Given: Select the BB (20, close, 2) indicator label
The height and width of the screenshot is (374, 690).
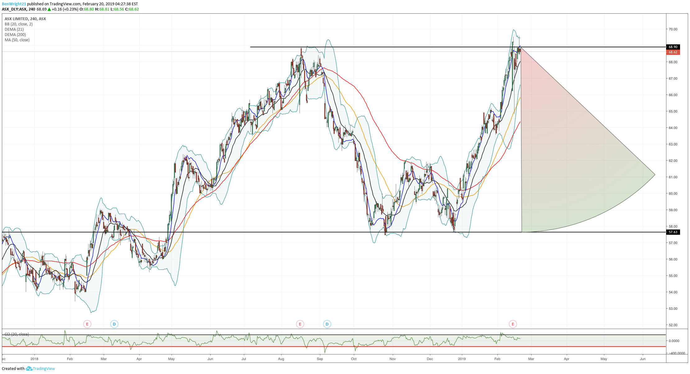Looking at the screenshot, I should tap(19, 24).
